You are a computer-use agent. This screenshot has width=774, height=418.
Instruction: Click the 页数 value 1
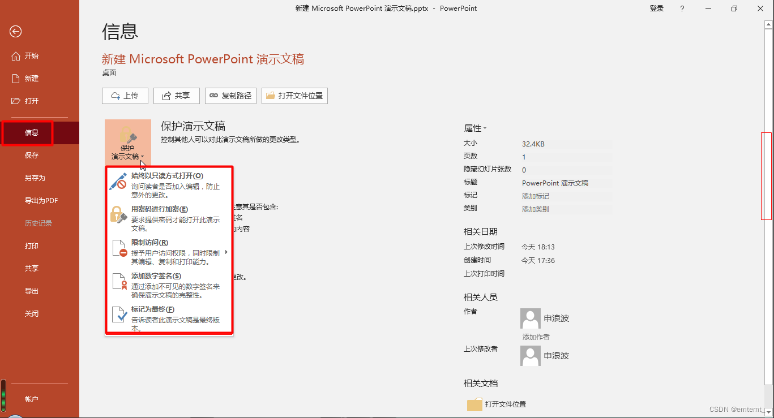pos(524,157)
